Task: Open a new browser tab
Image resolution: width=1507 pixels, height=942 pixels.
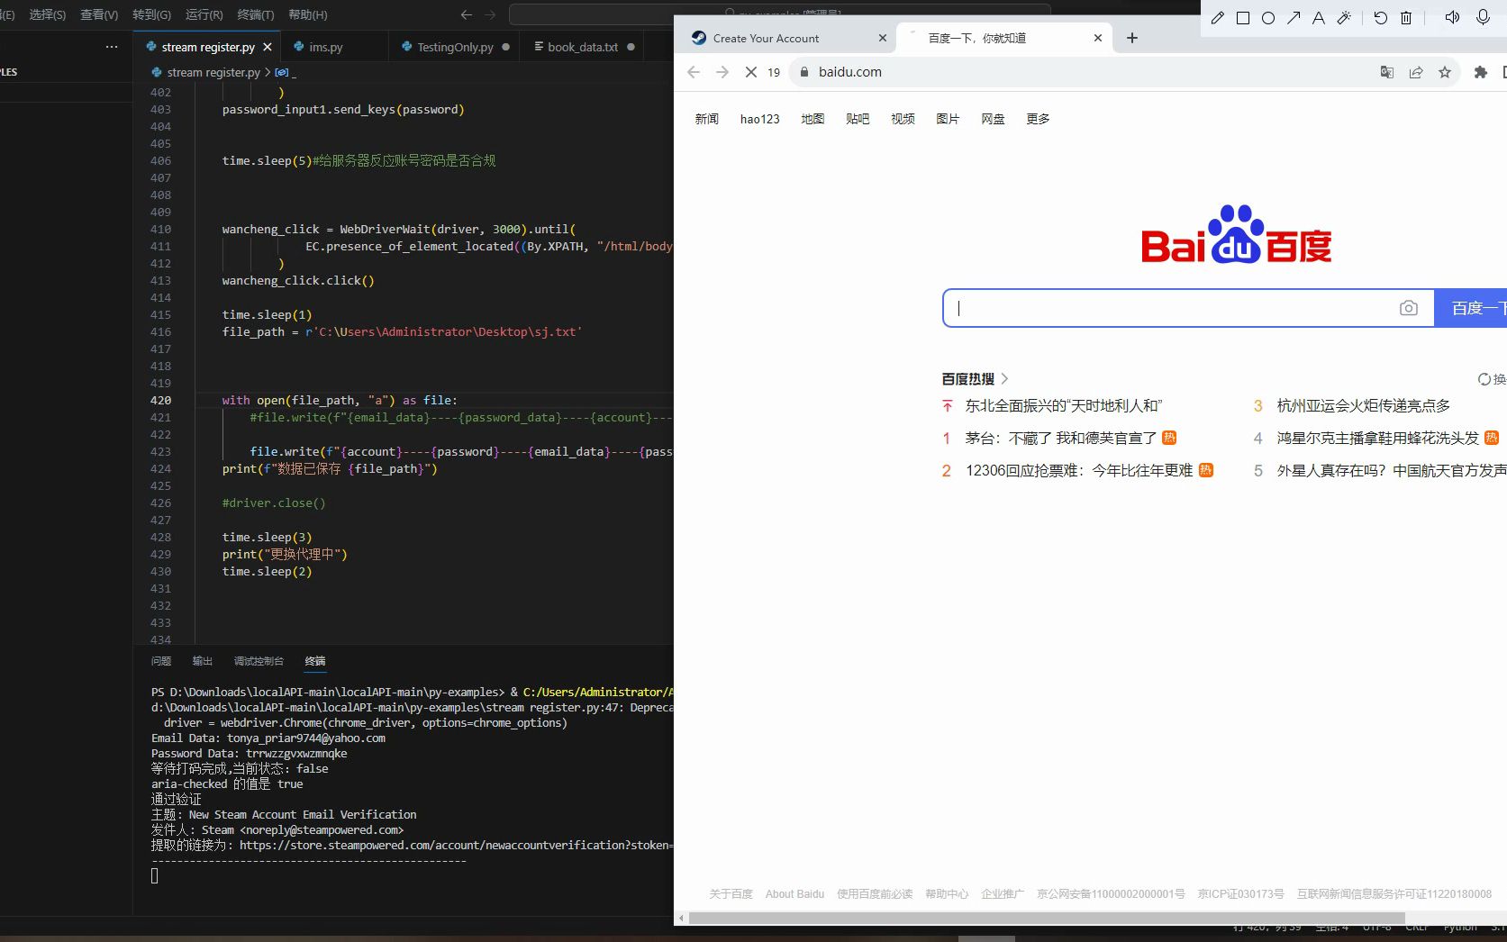Action: point(1132,38)
